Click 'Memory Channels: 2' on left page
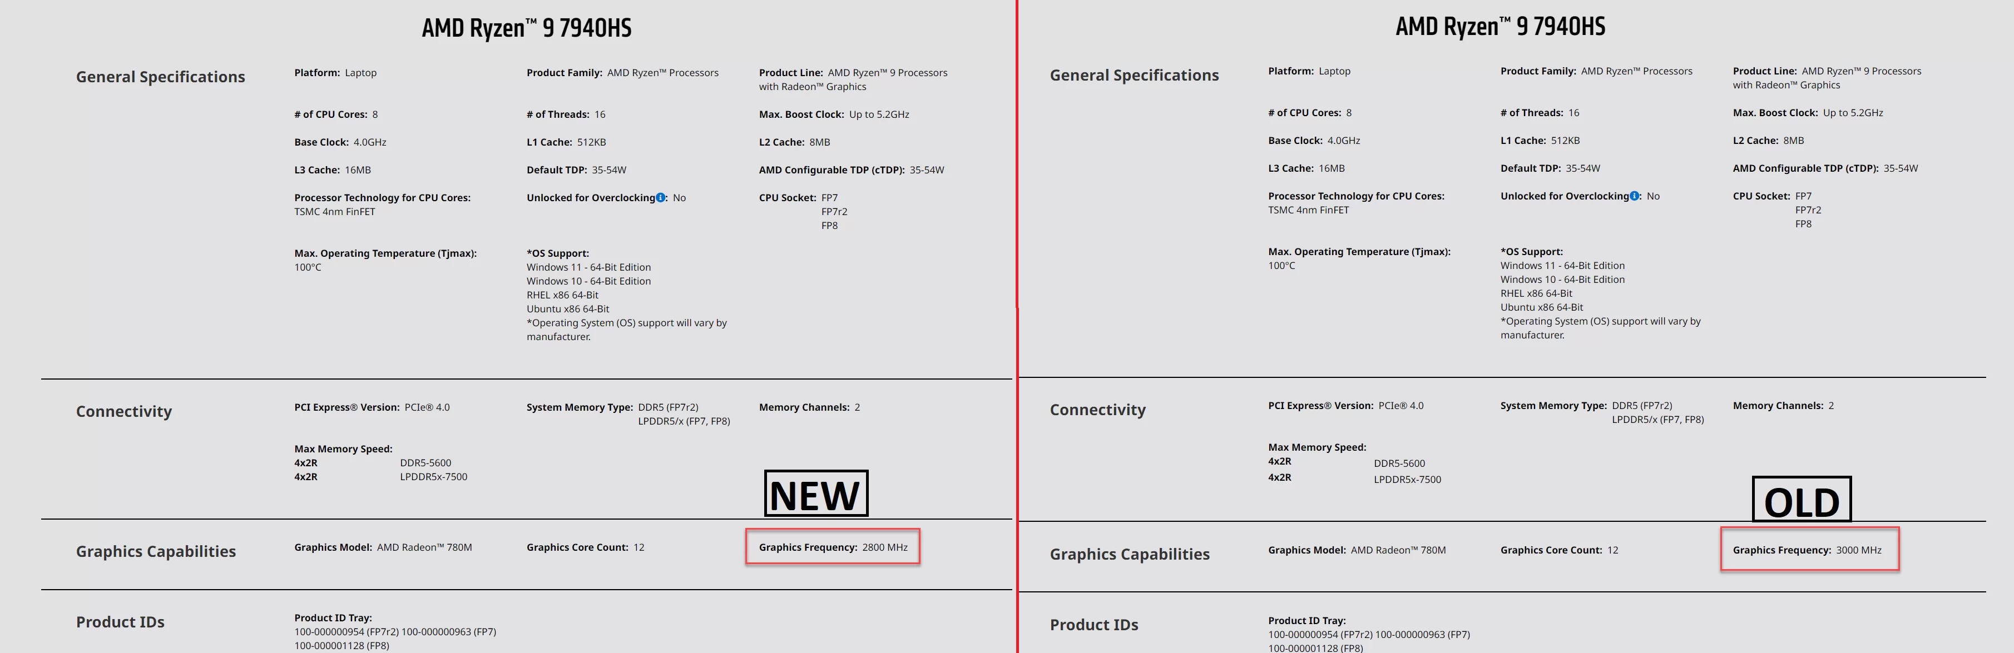Viewport: 2014px width, 653px height. [x=809, y=408]
